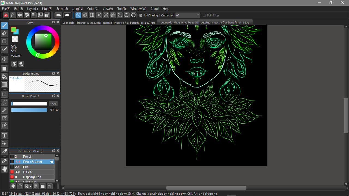Viewport: 349px width, 196px height.
Task: Close the Color panel
Action: 58,22
